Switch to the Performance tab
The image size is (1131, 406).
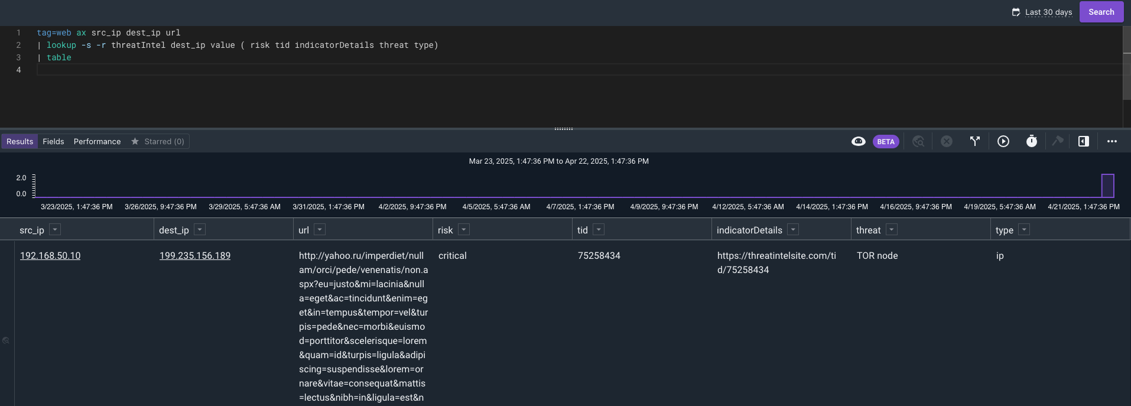(x=97, y=141)
